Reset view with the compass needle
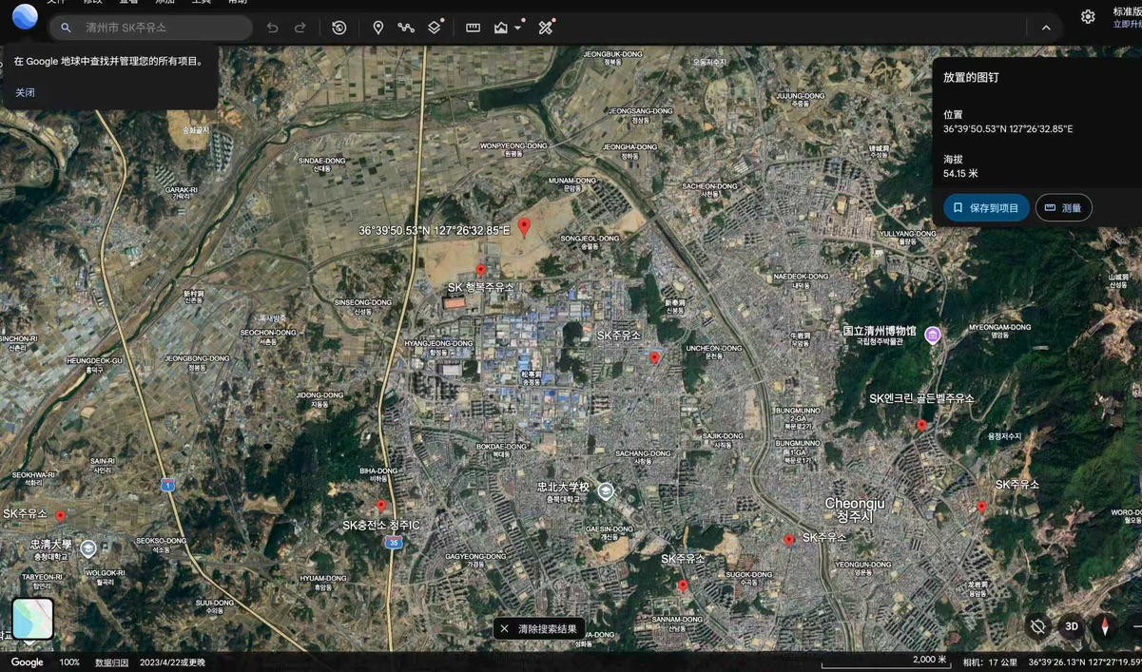The width and height of the screenshot is (1142, 672). pyautogui.click(x=1104, y=626)
